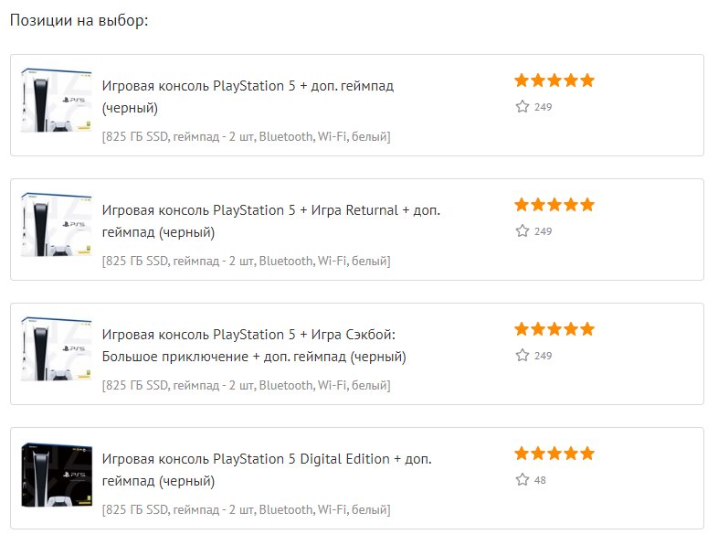Click 249 reviews count in Returnal row
718x545 pixels.
tap(543, 231)
